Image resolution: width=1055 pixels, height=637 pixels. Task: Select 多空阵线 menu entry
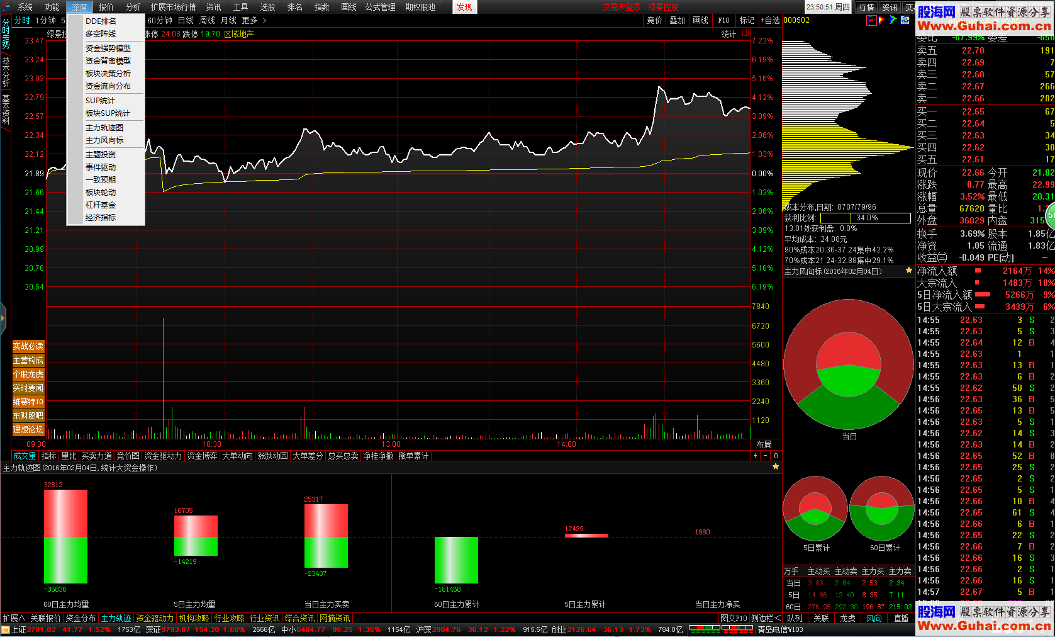click(x=106, y=33)
